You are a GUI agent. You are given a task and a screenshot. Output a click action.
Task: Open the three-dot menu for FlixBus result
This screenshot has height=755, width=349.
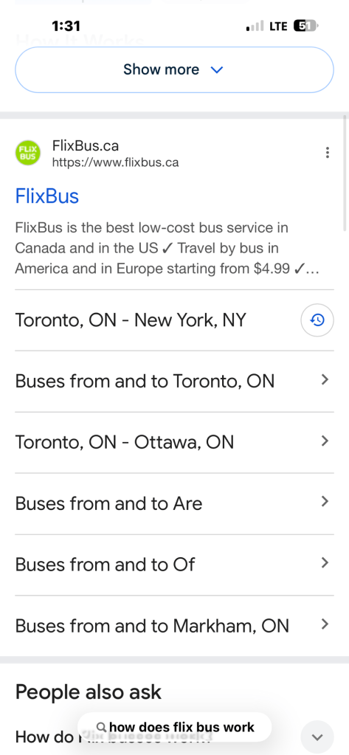pos(328,153)
